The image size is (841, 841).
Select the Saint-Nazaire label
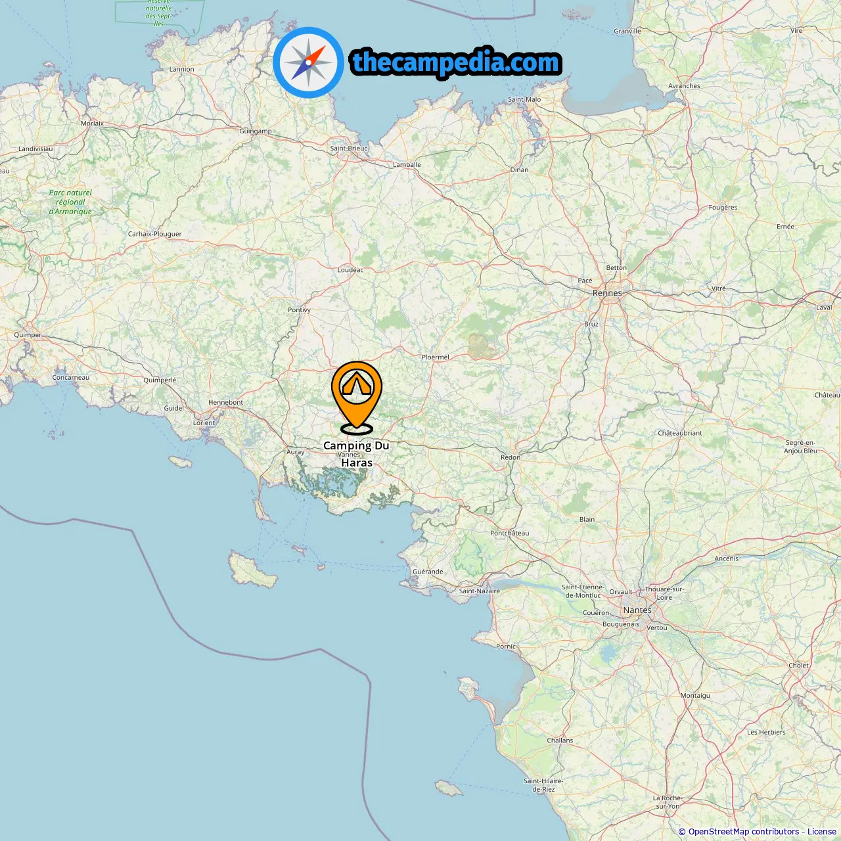[479, 591]
